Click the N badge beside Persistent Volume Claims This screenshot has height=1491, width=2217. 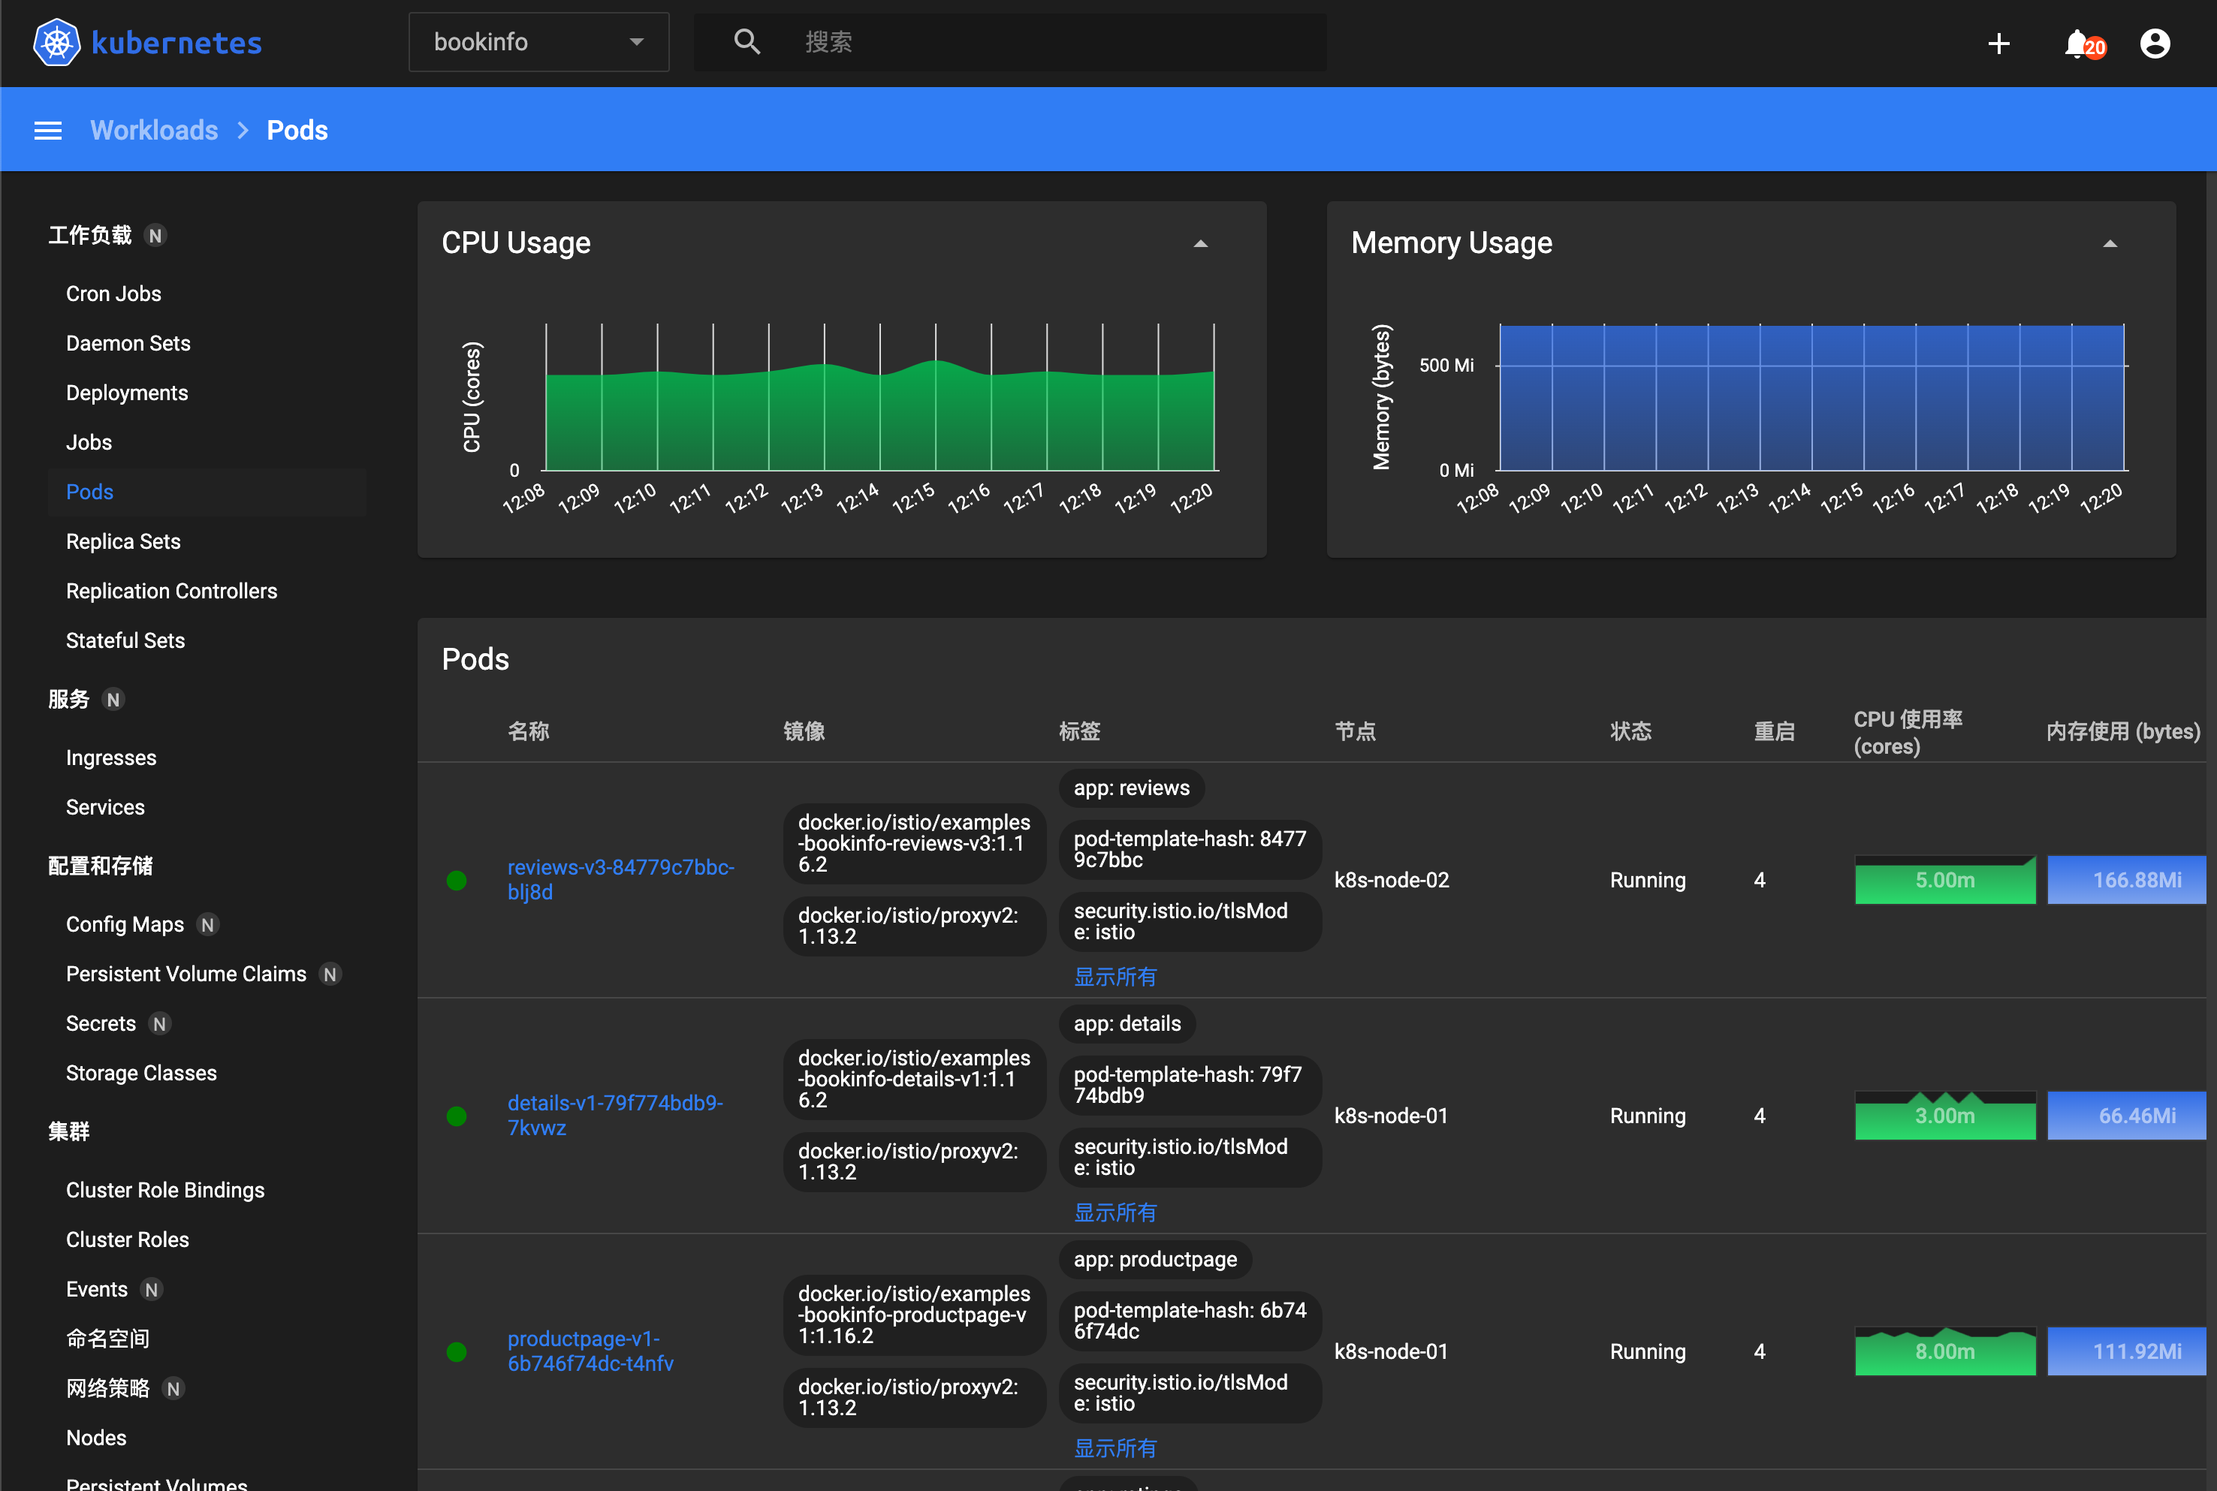tap(330, 974)
